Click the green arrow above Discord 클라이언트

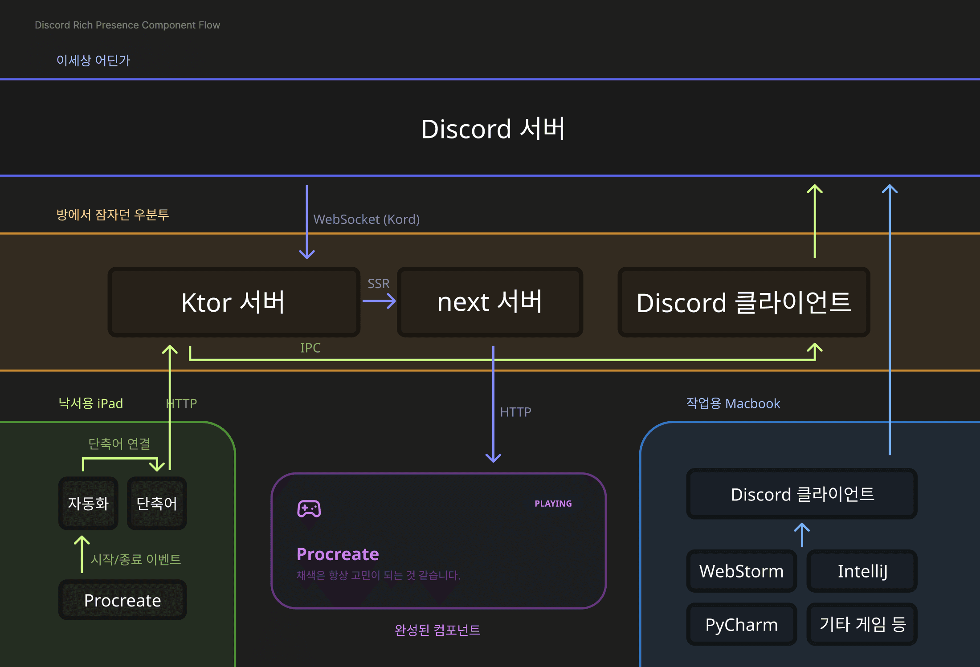click(x=815, y=221)
